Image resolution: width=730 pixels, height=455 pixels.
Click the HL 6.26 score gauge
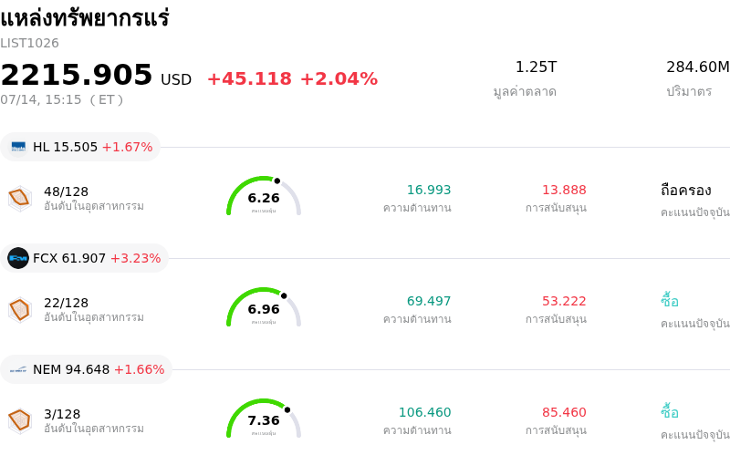click(x=264, y=196)
